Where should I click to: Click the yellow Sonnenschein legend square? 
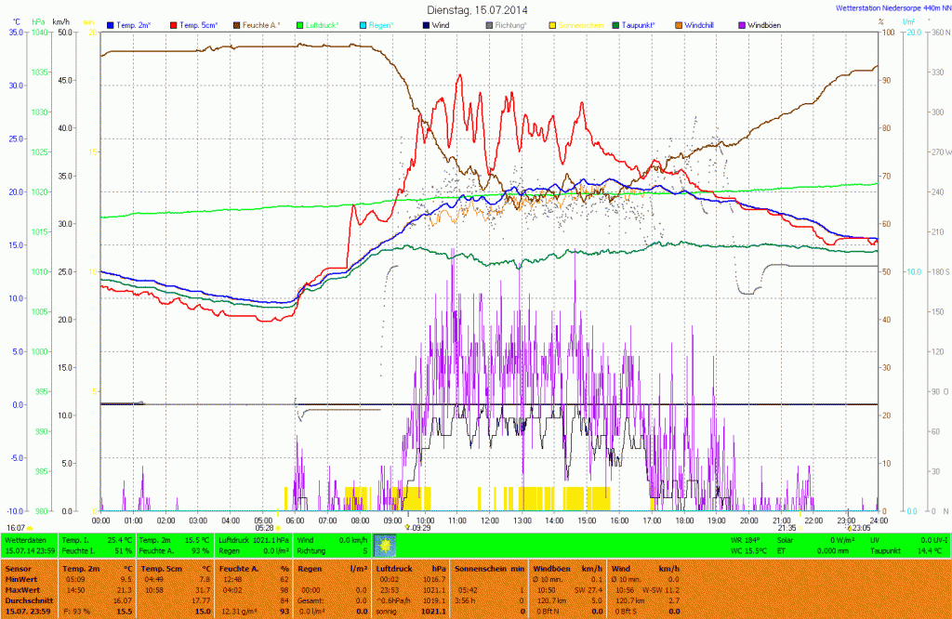point(551,24)
